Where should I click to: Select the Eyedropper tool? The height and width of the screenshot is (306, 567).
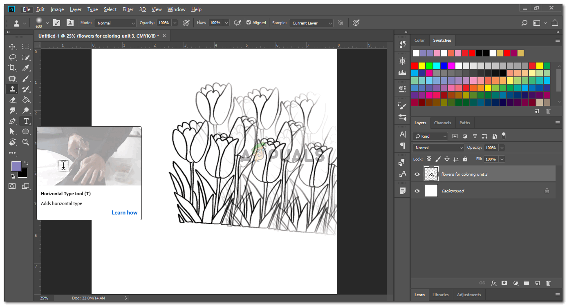26,68
